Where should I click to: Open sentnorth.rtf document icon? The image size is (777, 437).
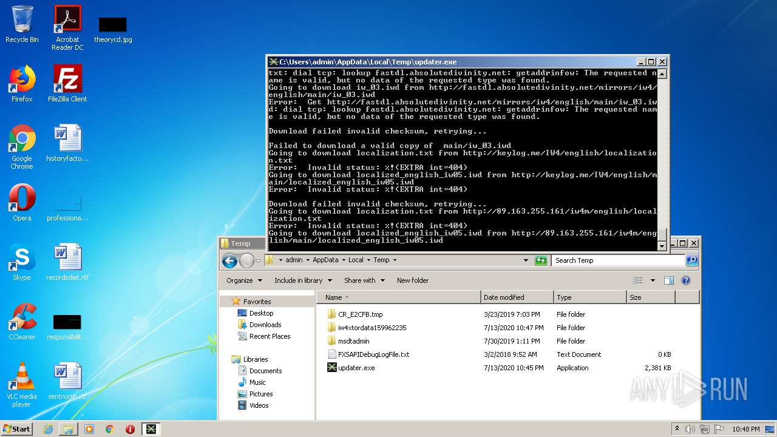pos(67,381)
